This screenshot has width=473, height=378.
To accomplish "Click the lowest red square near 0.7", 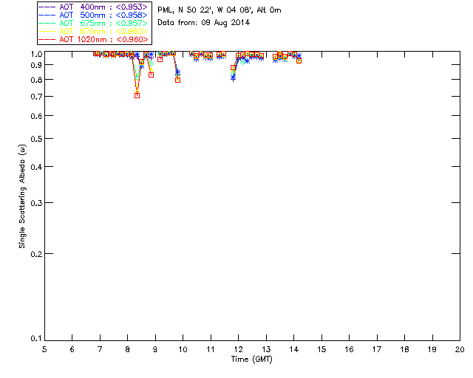I will tap(137, 95).
